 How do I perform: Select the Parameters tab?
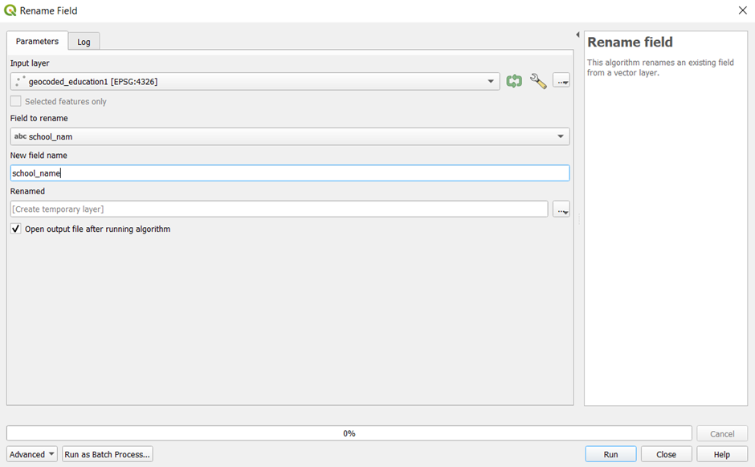click(37, 41)
